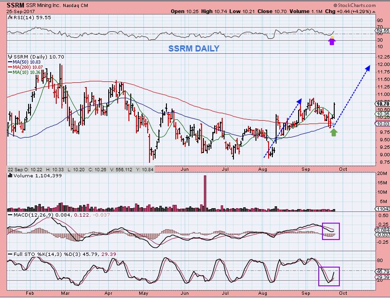
Task: Click the price bars icon beside SSRM (Daily)
Action: tap(10, 57)
